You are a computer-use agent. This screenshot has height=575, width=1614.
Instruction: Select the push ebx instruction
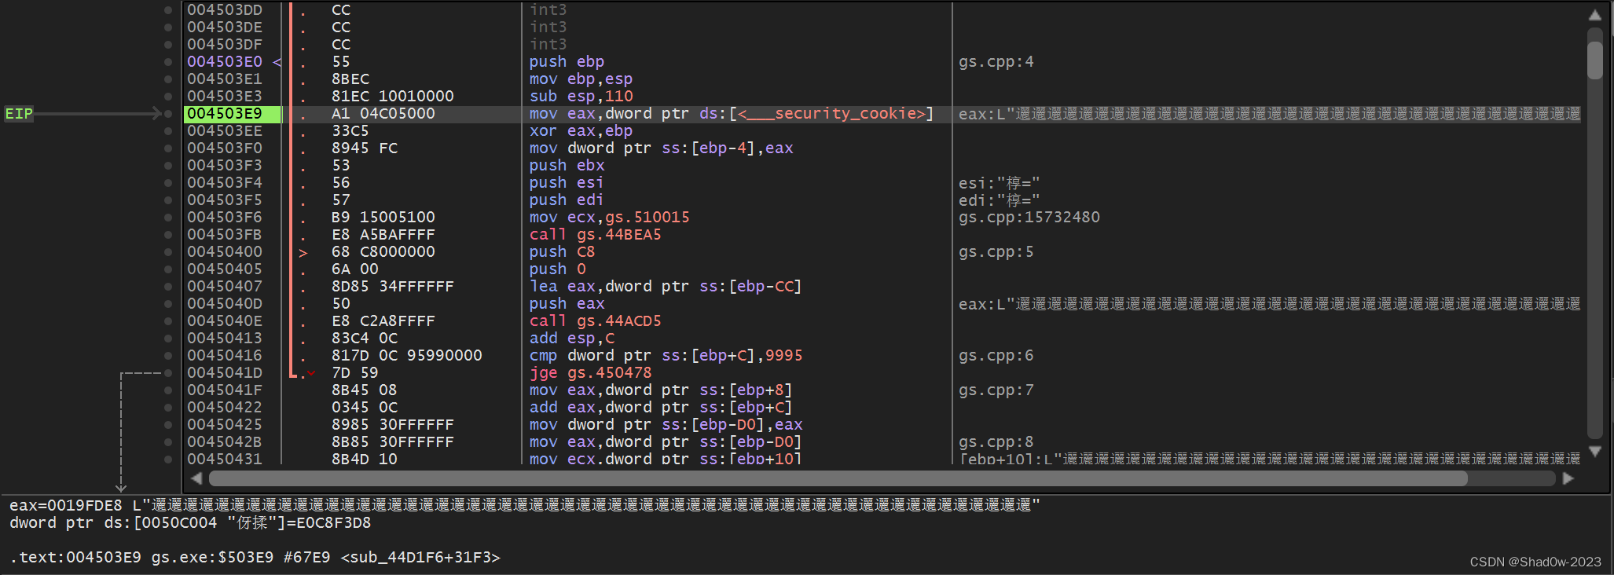(x=567, y=166)
